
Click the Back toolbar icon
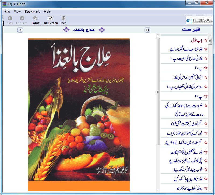10,18
